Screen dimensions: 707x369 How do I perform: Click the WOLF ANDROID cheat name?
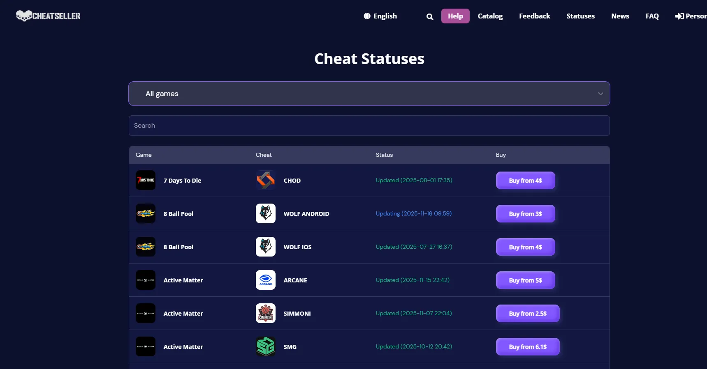(x=306, y=214)
